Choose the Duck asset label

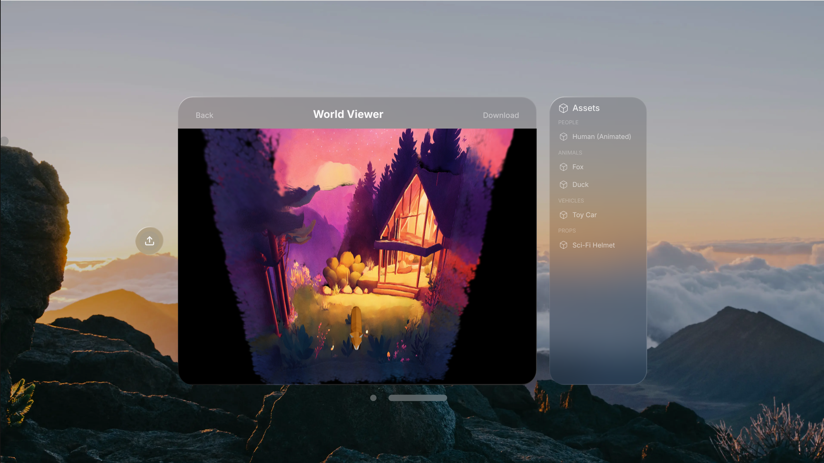580,185
